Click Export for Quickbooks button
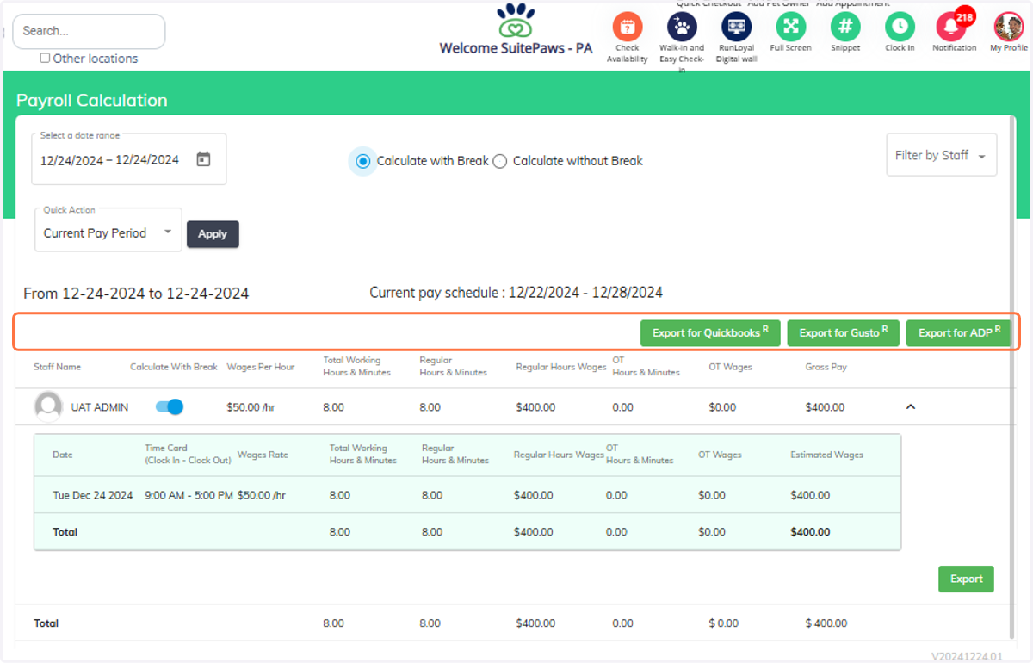Image resolution: width=1033 pixels, height=663 pixels. pos(710,332)
